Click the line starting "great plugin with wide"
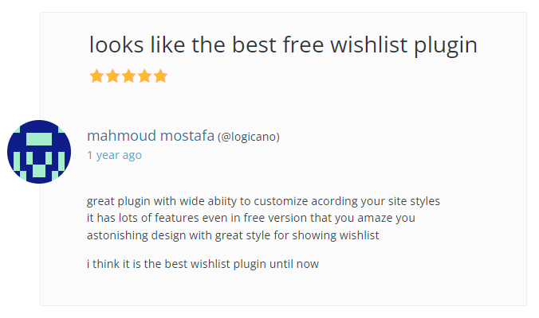 click(x=263, y=201)
